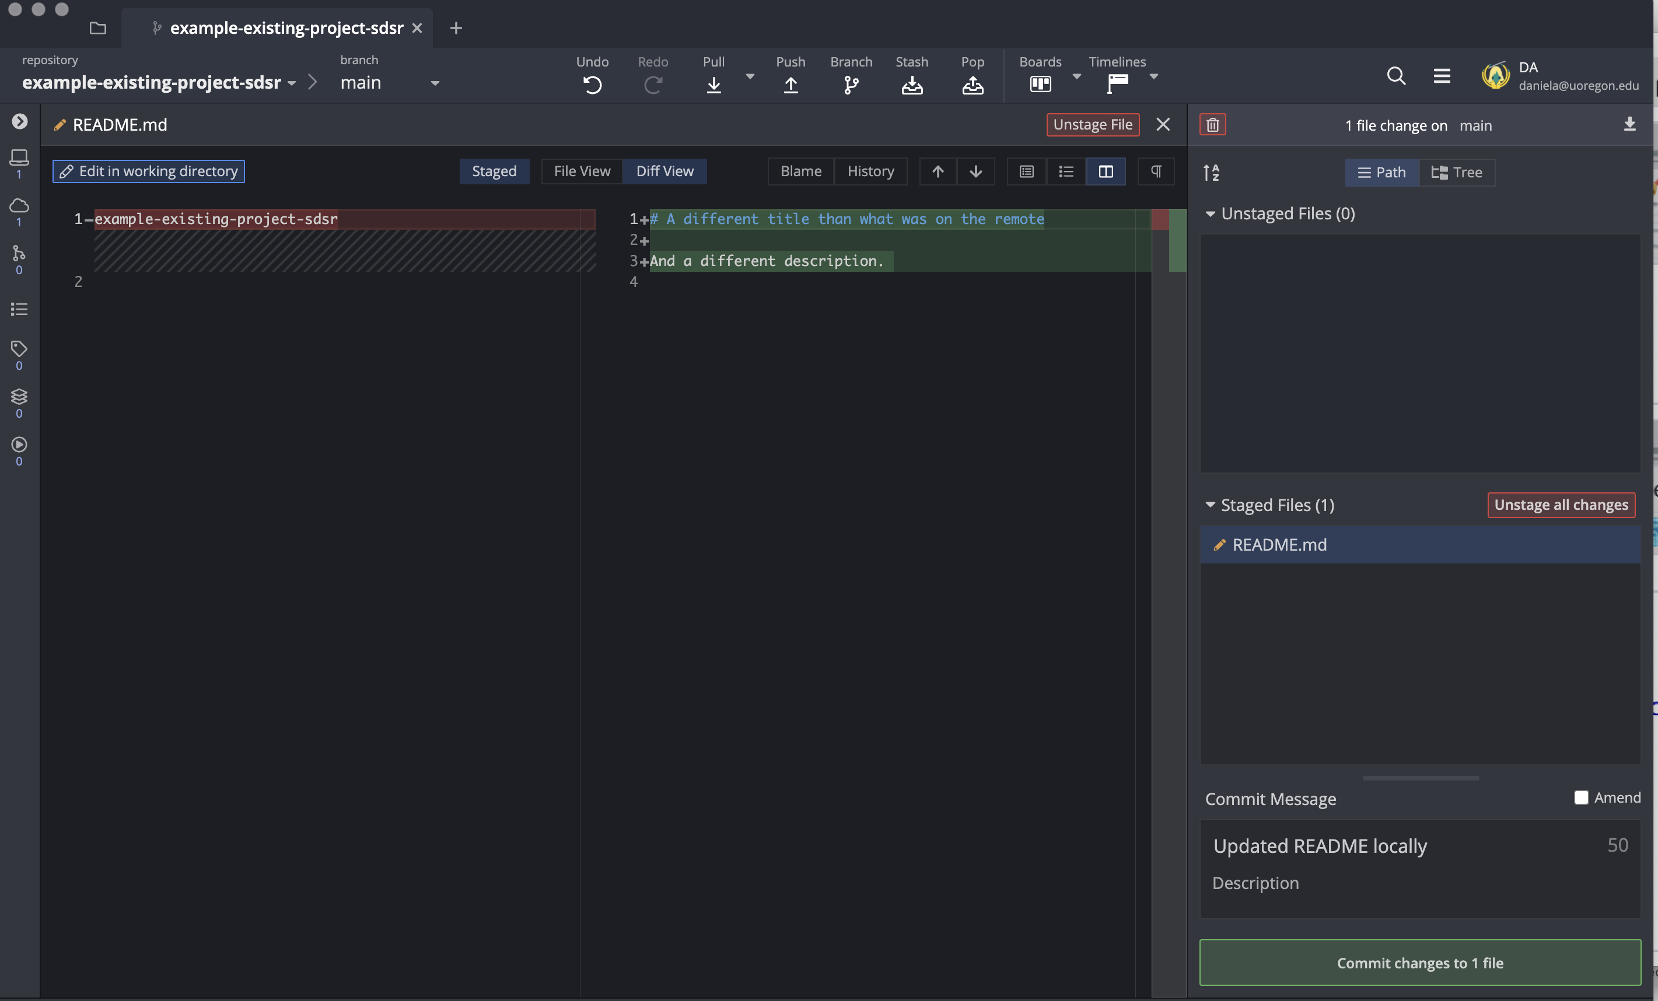The width and height of the screenshot is (1658, 1001).
Task: Click Edit in working directory
Action: click(149, 171)
